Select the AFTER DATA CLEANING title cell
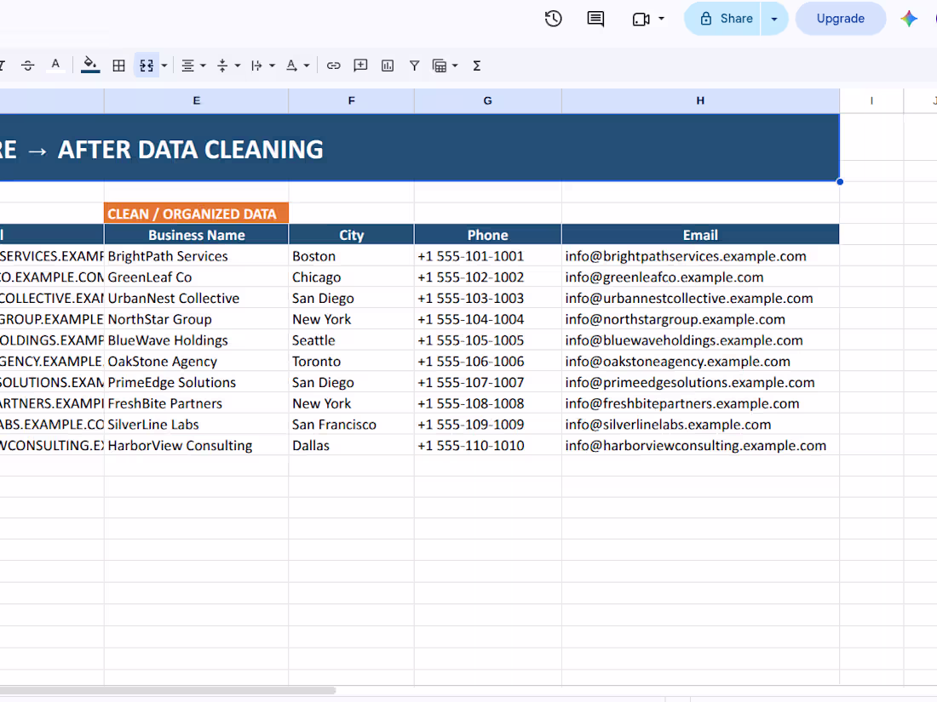The height and width of the screenshot is (702, 937). (419, 148)
